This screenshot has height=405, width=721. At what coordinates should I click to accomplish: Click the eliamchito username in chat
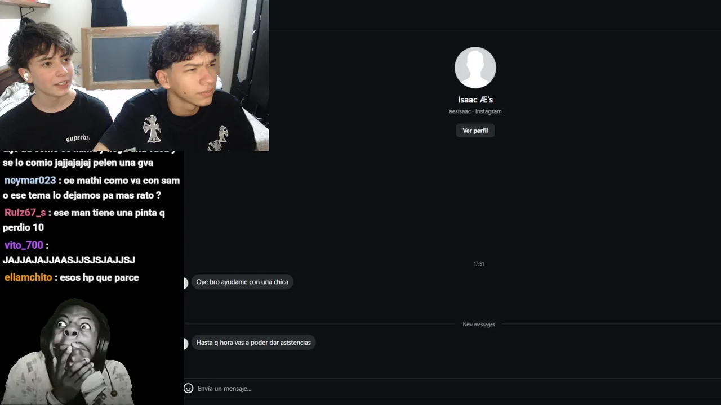(28, 277)
